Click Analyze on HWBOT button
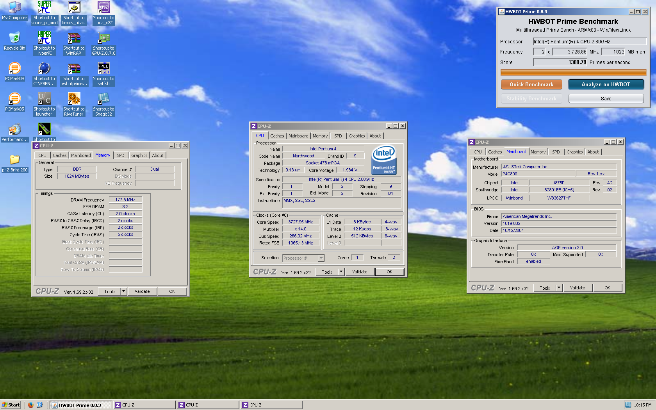Image resolution: width=656 pixels, height=410 pixels. tap(606, 84)
